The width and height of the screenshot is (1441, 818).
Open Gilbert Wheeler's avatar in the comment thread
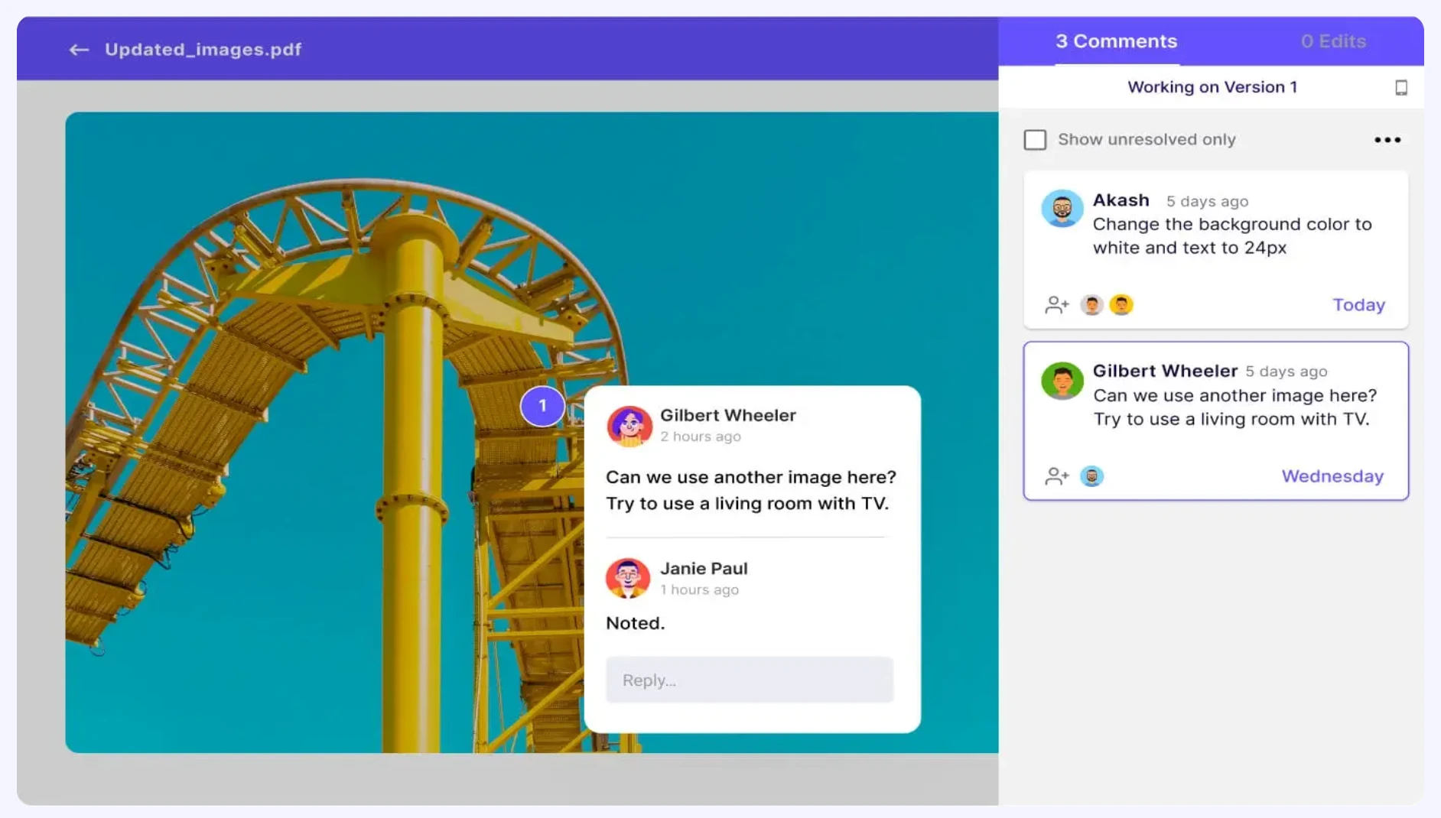629,426
